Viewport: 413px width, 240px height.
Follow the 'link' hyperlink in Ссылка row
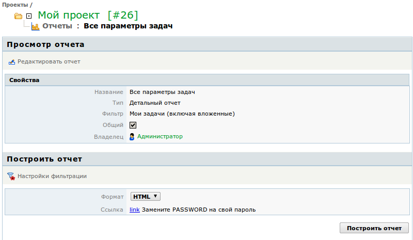click(134, 210)
